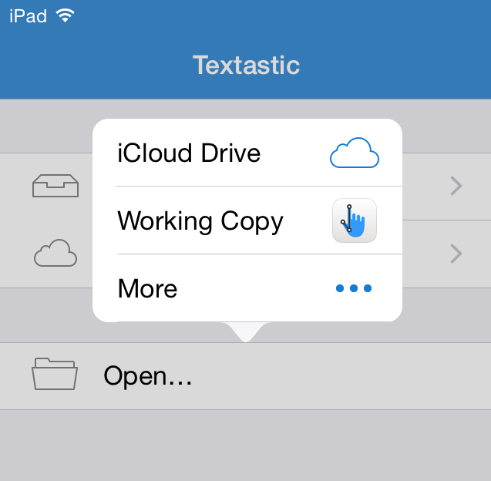
Task: Expand the chevron on the gray cloud row
Action: coord(456,254)
